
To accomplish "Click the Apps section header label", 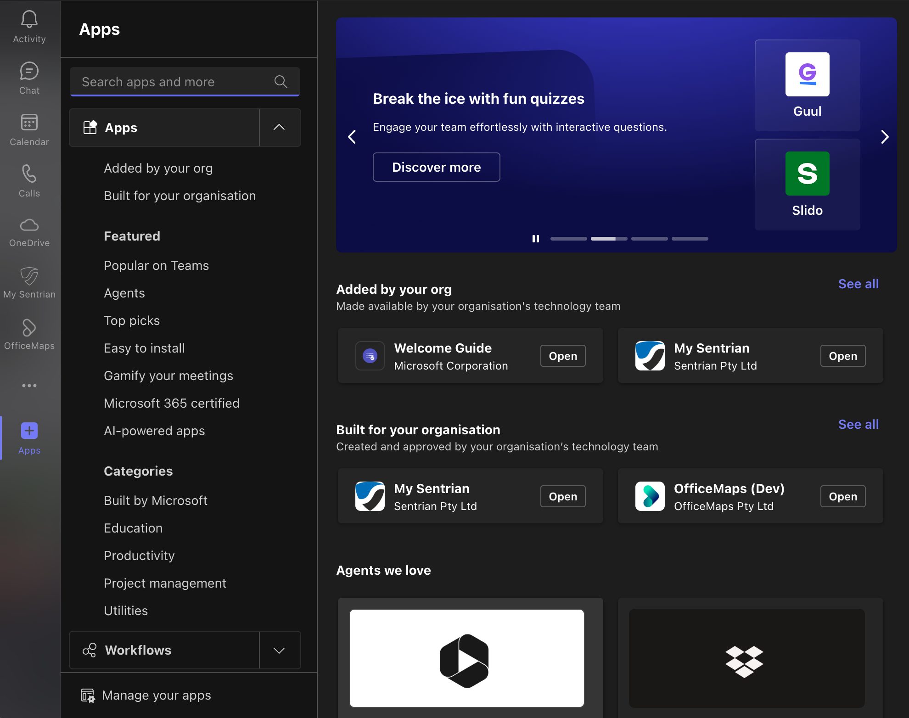I will pos(121,128).
